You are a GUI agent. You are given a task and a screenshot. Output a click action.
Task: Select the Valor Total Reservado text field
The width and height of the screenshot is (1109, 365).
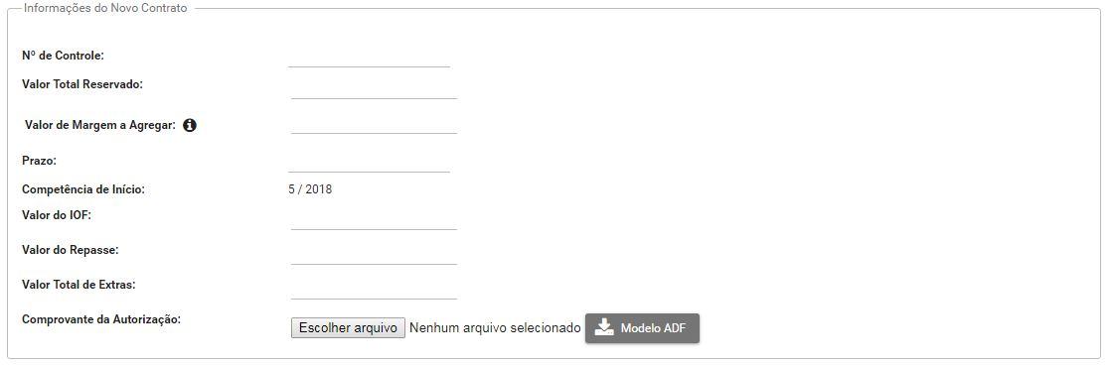tap(375, 88)
